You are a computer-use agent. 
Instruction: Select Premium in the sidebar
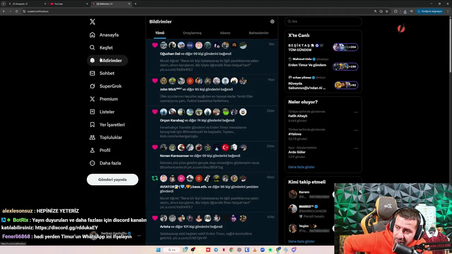click(x=104, y=99)
